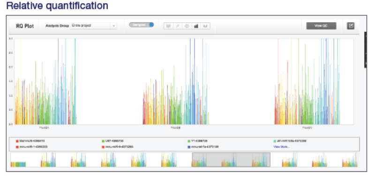Click the dark vertical scrollbar handle
Image resolution: width=377 pixels, height=179 pixels.
[365, 50]
